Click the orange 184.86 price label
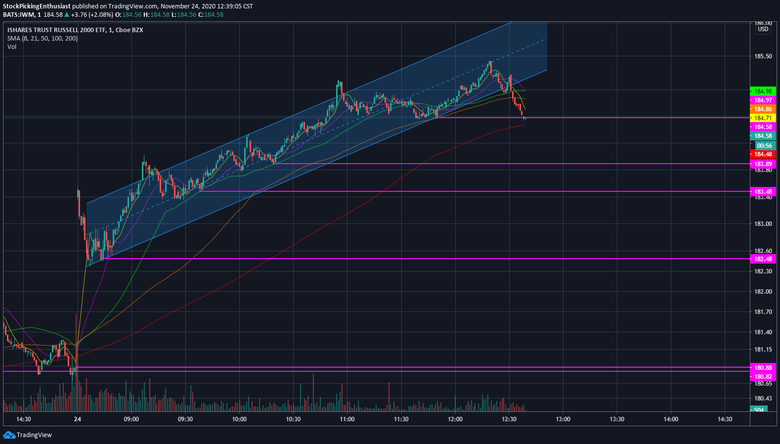 763,109
